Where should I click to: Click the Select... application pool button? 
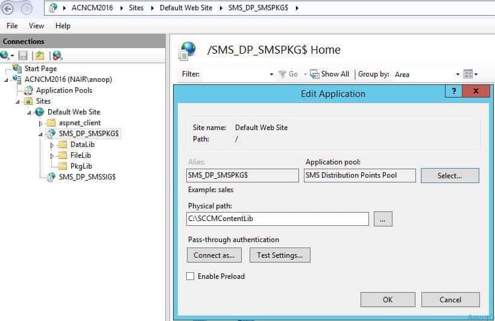pyautogui.click(x=450, y=176)
